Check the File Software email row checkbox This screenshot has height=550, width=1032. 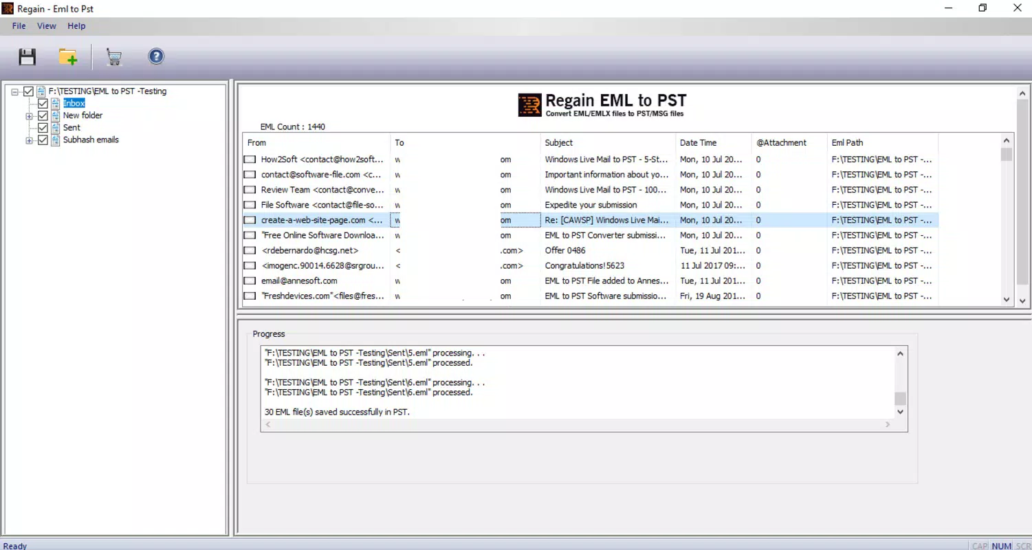250,205
